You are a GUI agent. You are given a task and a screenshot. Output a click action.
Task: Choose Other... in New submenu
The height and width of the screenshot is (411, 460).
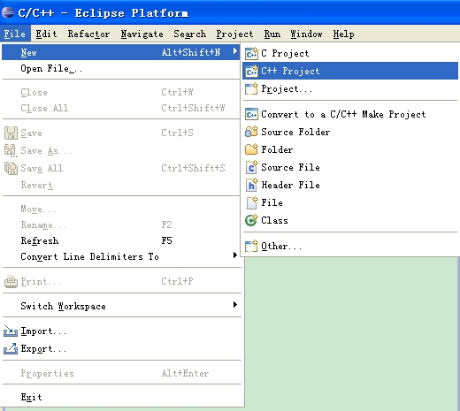pos(350,246)
